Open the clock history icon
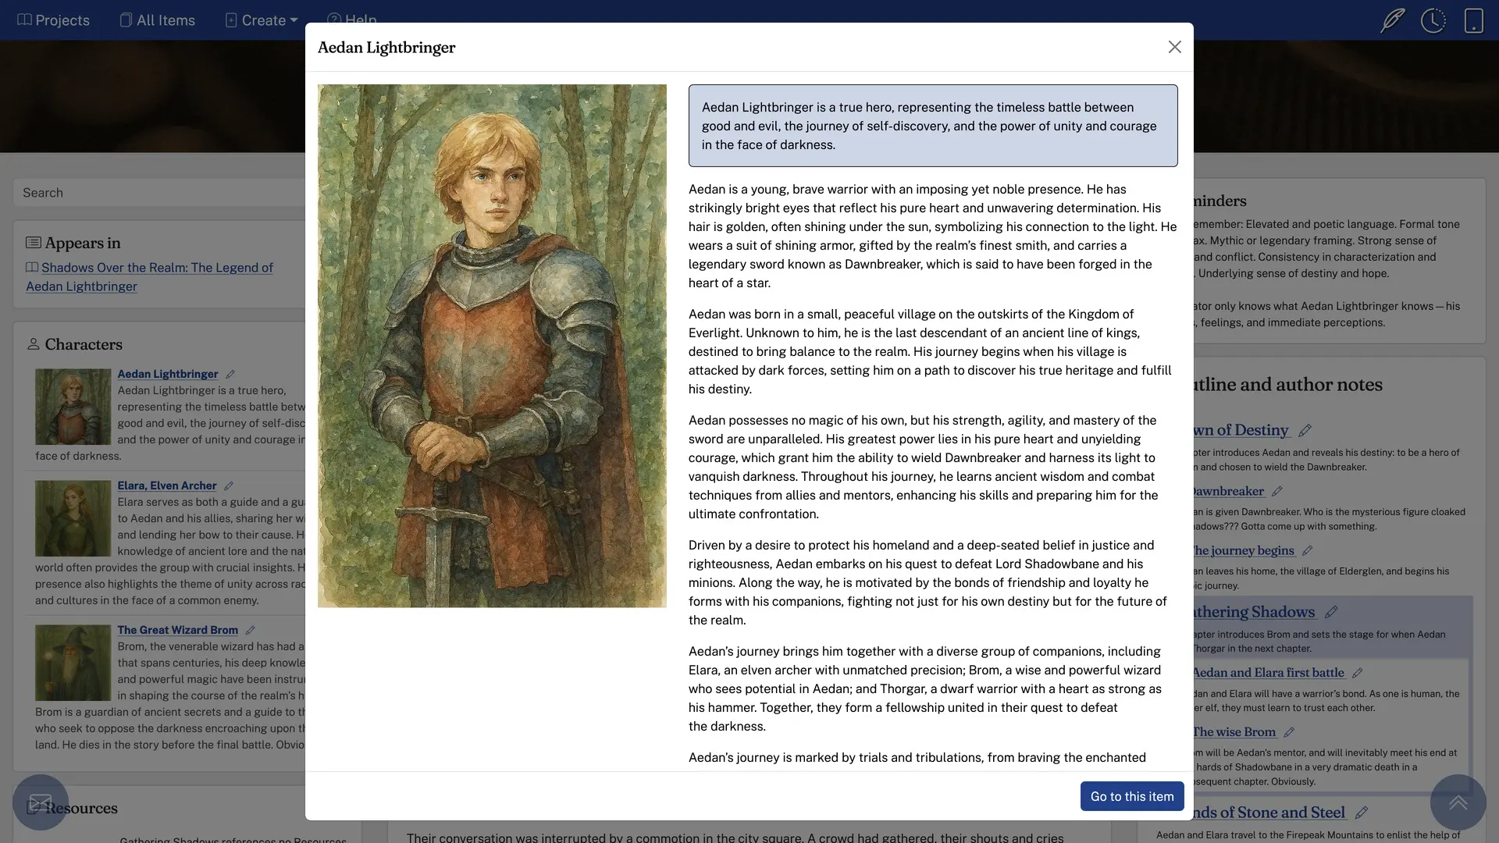The width and height of the screenshot is (1499, 843). tap(1433, 20)
